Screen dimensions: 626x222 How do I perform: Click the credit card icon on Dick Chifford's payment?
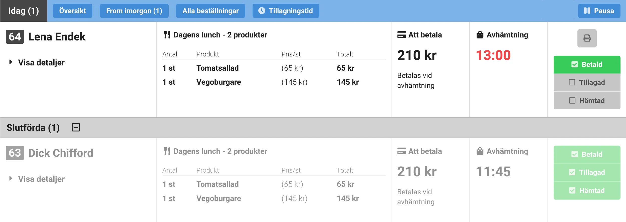(x=402, y=151)
